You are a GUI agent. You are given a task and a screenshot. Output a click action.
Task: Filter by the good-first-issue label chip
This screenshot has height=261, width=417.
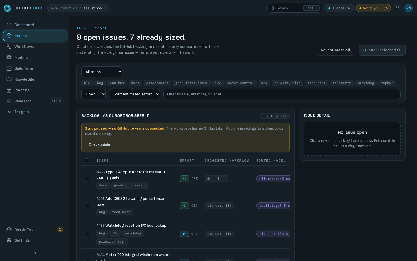click(192, 83)
